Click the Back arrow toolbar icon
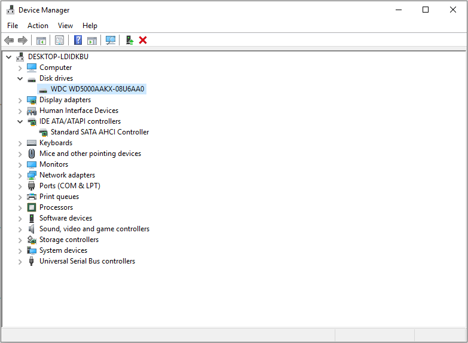Image resolution: width=468 pixels, height=343 pixels. pyautogui.click(x=9, y=40)
